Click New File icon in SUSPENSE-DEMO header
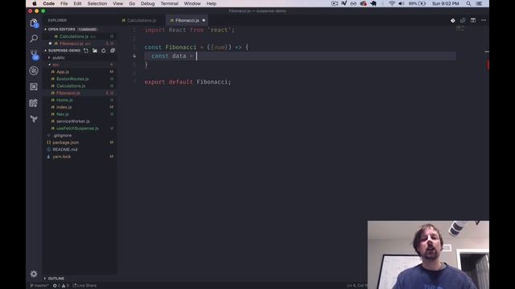 tap(86, 51)
